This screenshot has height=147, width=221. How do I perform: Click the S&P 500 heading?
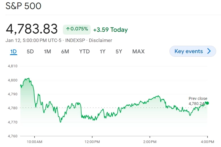(24, 6)
